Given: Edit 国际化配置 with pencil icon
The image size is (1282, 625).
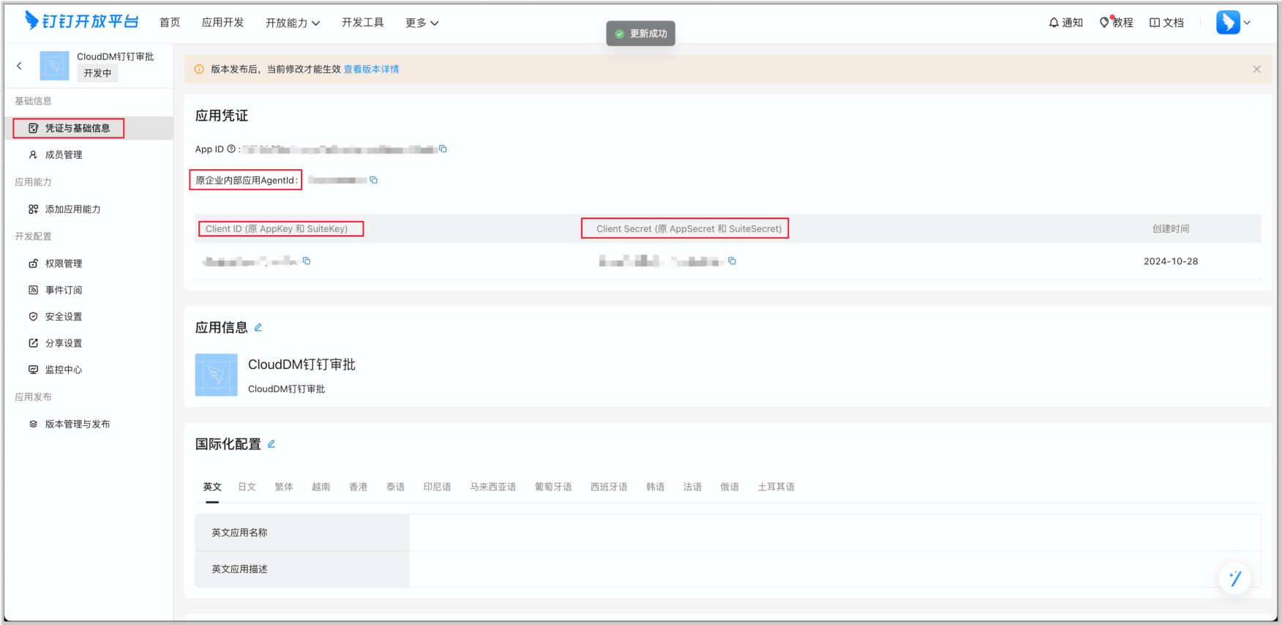Looking at the screenshot, I should point(271,444).
